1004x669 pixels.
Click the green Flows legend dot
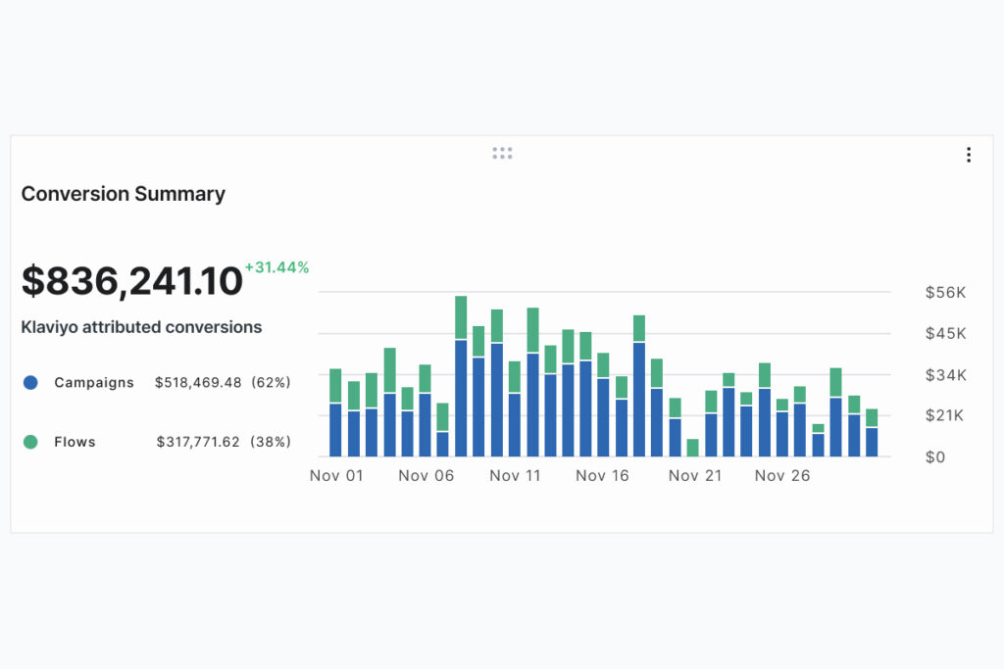[30, 442]
